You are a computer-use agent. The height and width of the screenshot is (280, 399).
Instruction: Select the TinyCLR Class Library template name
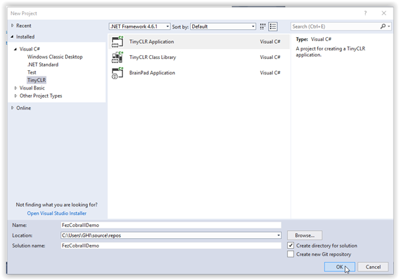click(152, 57)
